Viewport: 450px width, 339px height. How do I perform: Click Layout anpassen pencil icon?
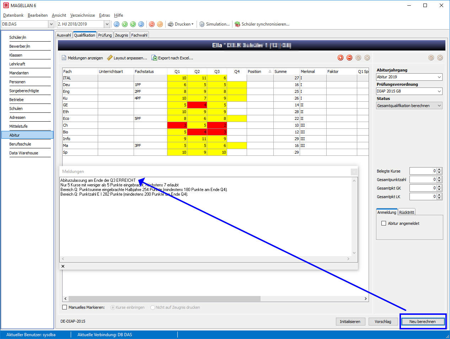click(110, 58)
